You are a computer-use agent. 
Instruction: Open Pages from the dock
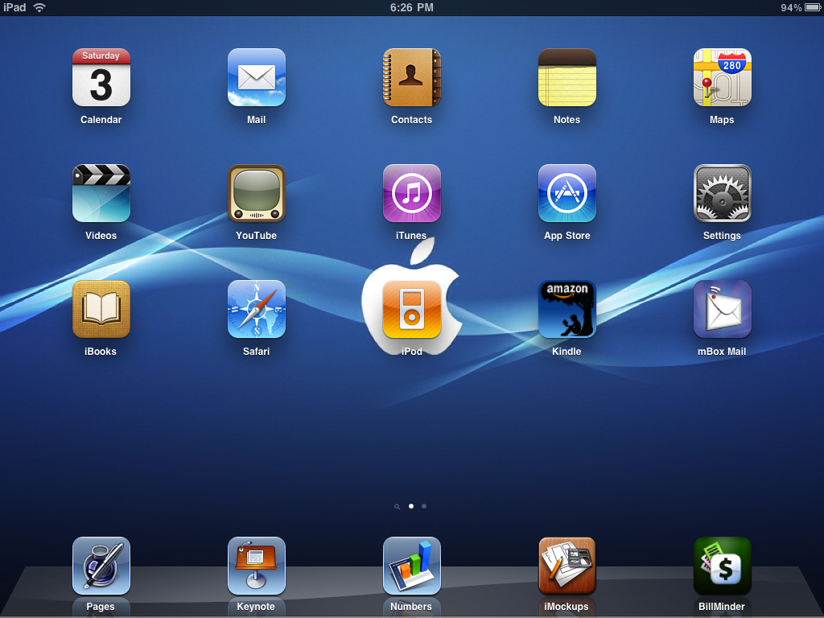(x=101, y=566)
